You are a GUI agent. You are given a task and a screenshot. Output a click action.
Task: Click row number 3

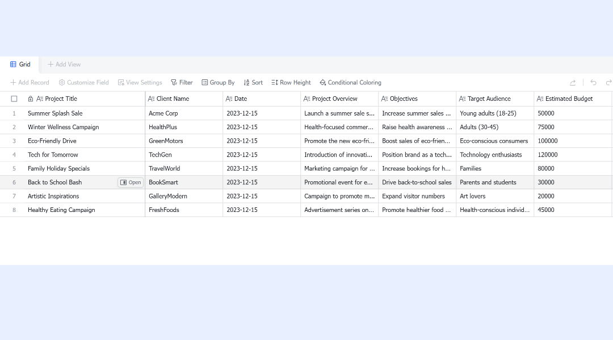(x=14, y=141)
